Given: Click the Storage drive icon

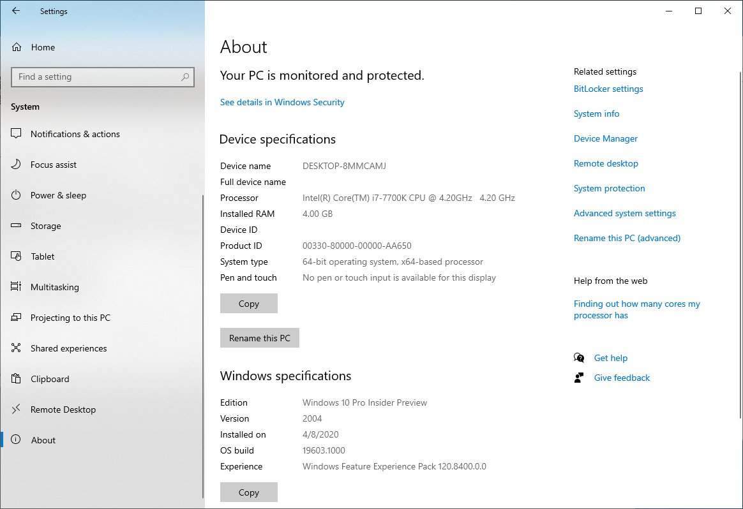Looking at the screenshot, I should (16, 225).
